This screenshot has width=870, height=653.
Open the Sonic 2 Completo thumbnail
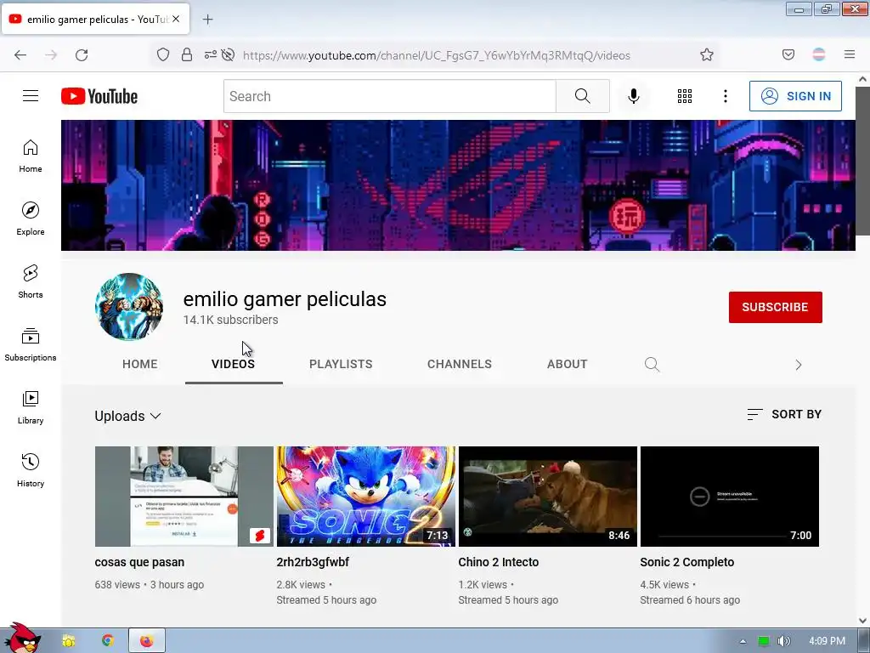tap(730, 497)
